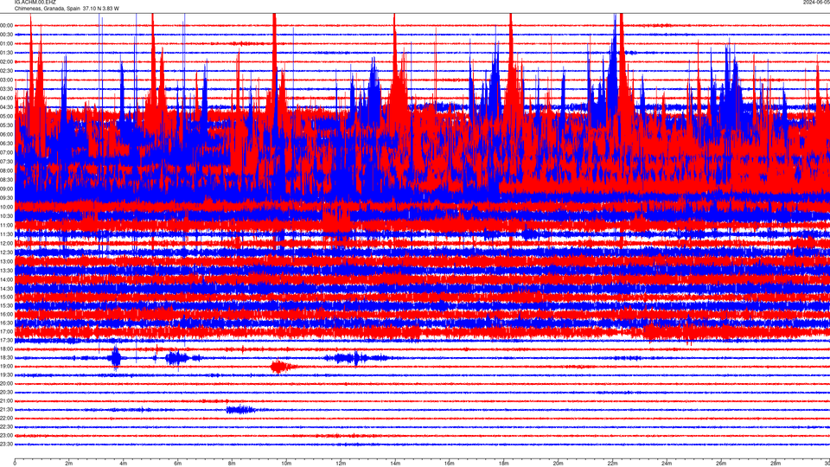The image size is (830, 467).
Task: Click the red seismic burst on 19:00 trace
Action: coord(280,367)
